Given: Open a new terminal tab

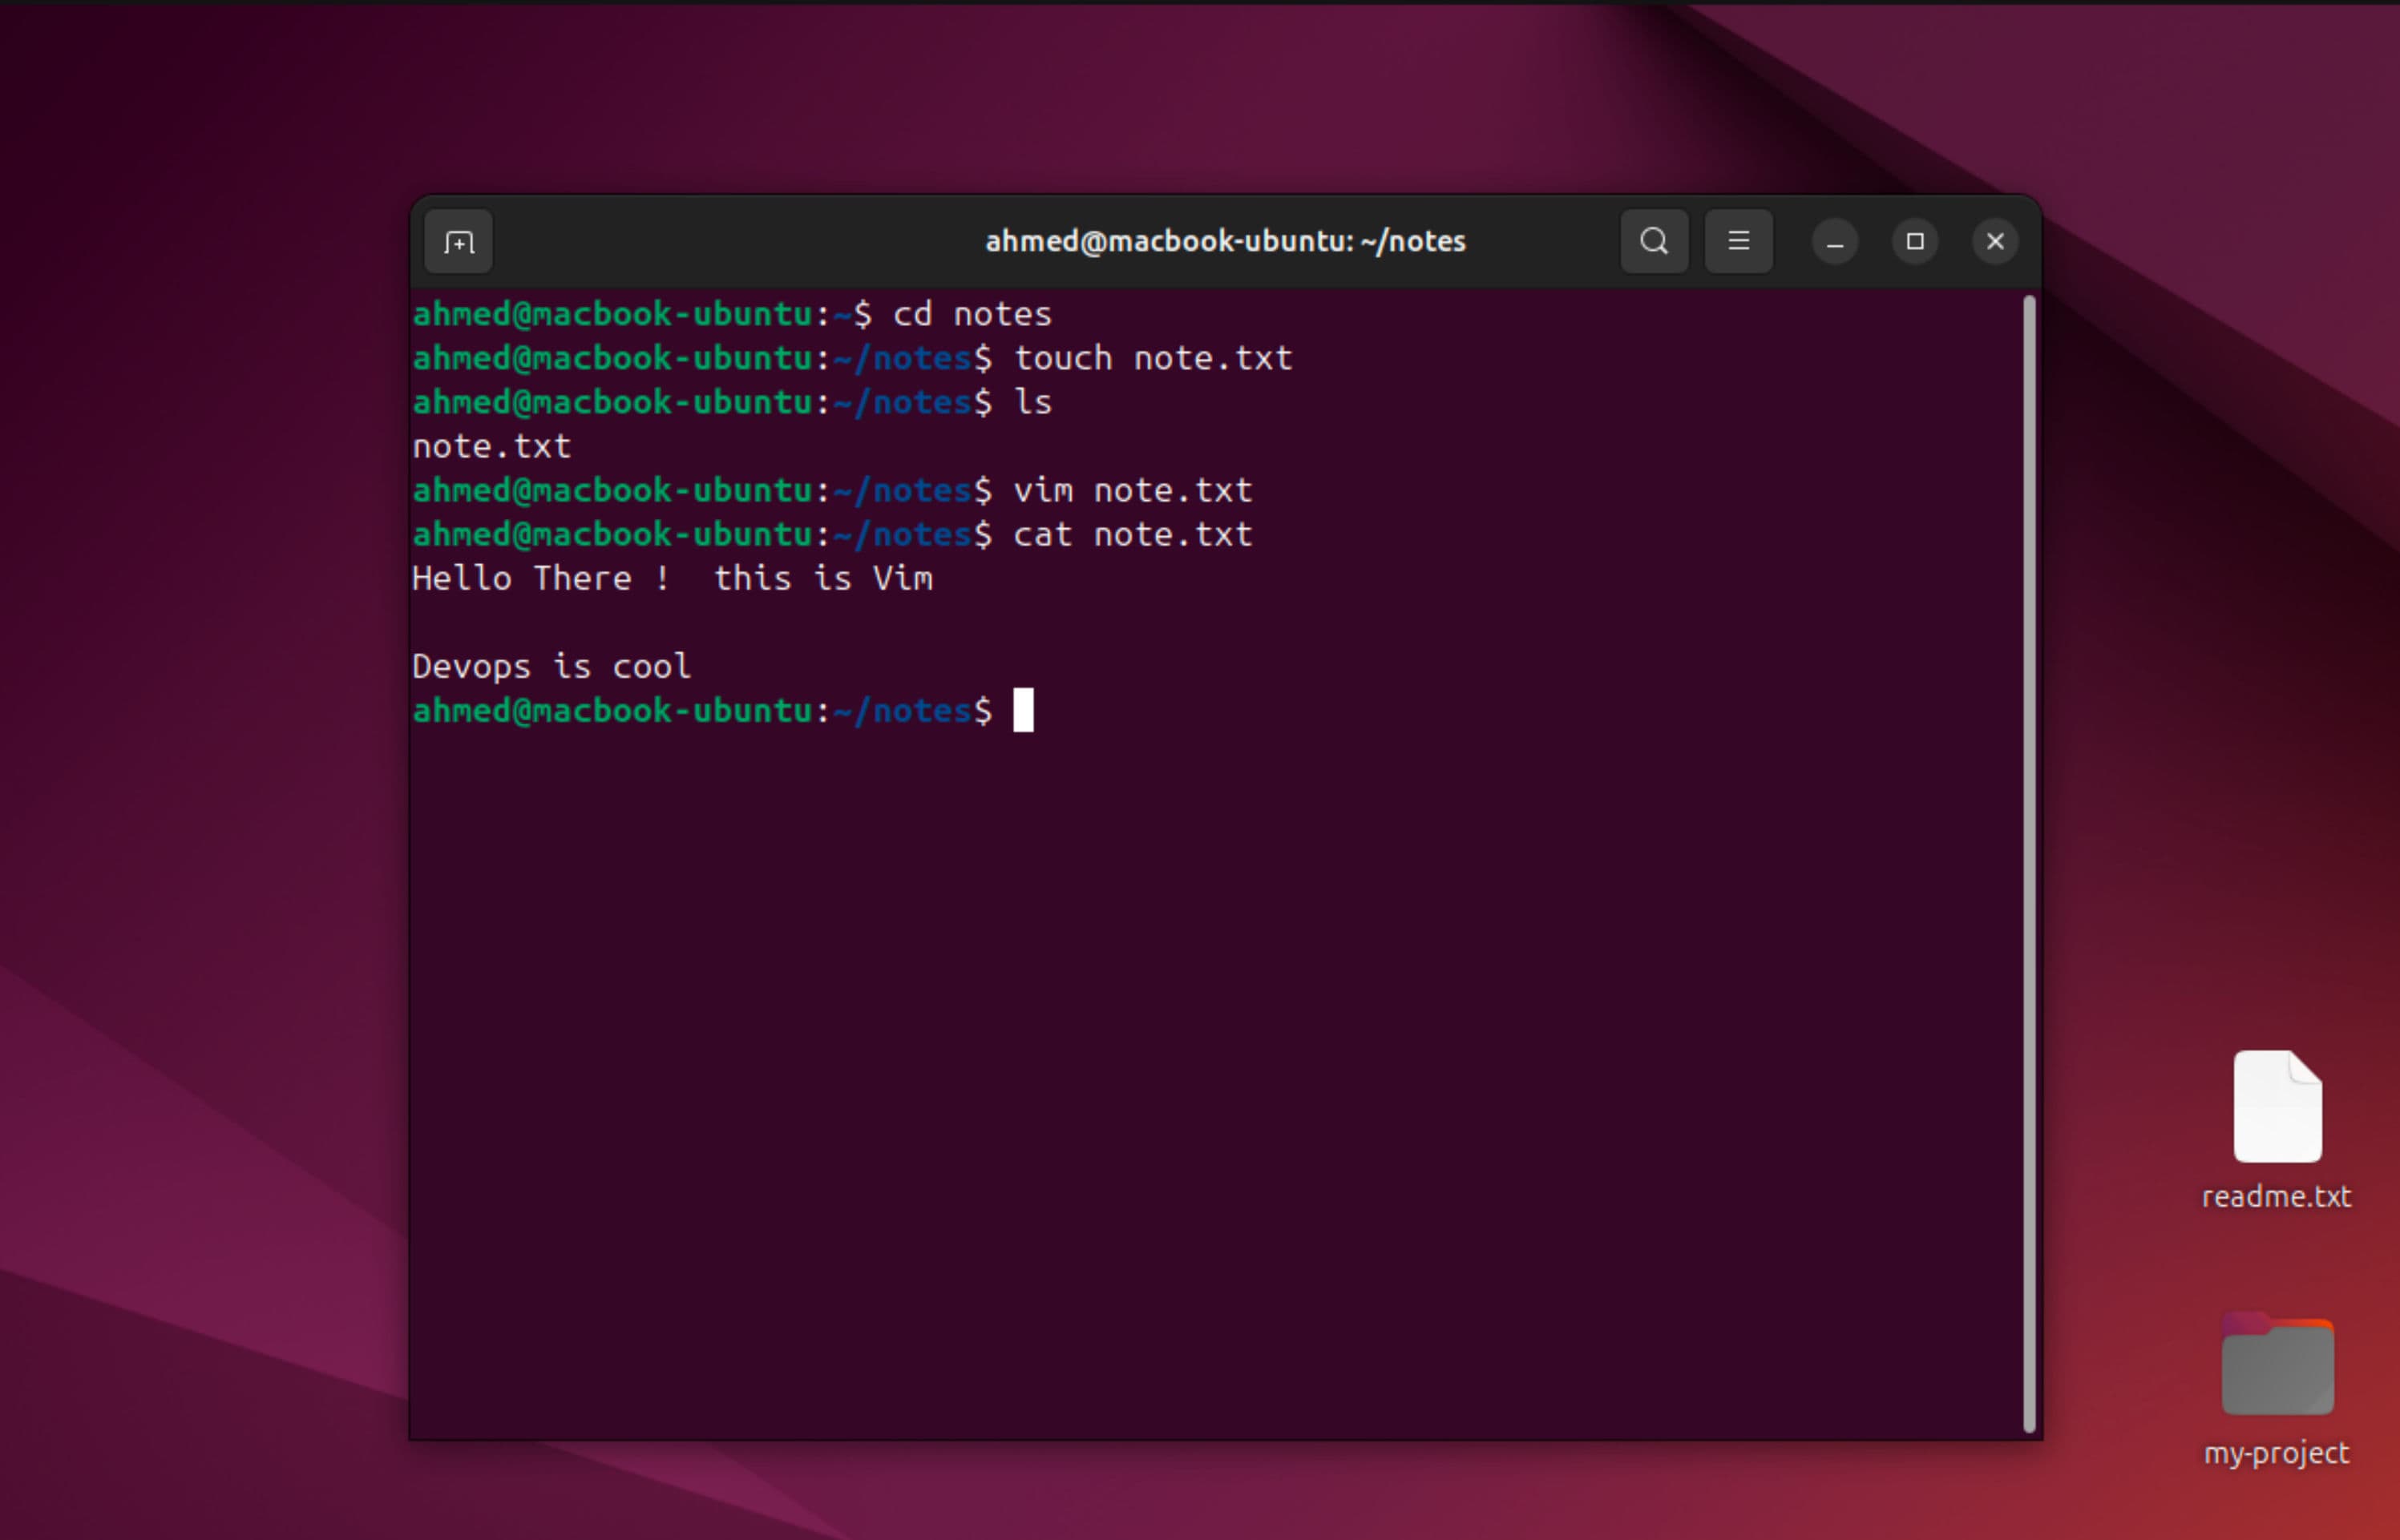Looking at the screenshot, I should pyautogui.click(x=459, y=242).
